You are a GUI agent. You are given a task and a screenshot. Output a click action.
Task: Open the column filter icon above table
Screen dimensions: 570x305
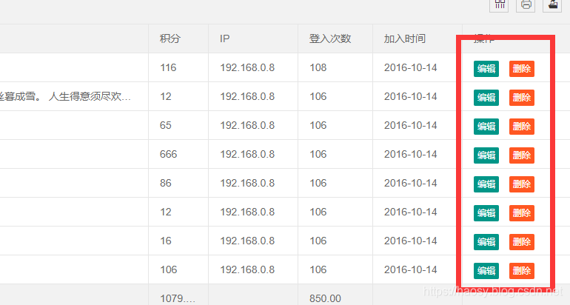tap(499, 4)
